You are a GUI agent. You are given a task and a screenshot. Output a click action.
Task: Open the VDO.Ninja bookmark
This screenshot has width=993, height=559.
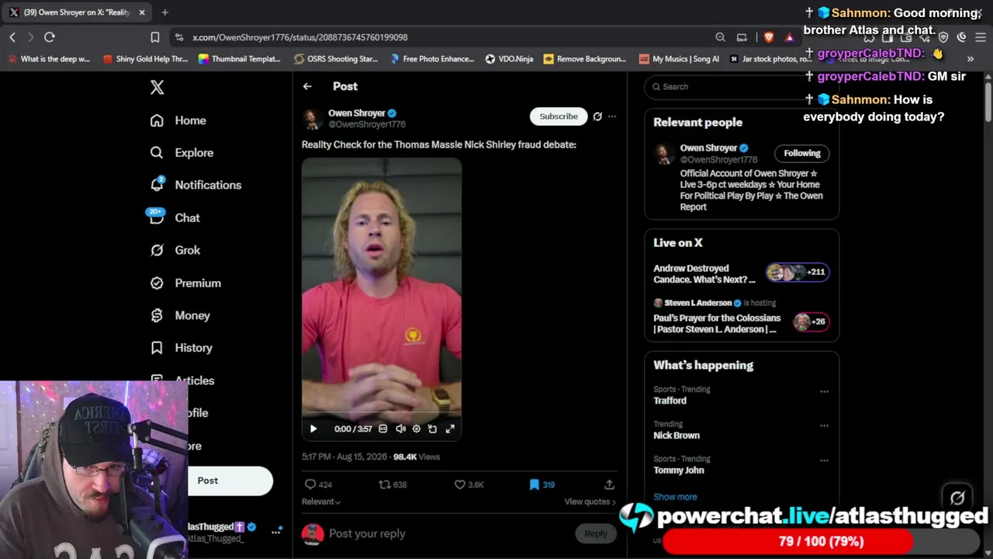coord(510,59)
